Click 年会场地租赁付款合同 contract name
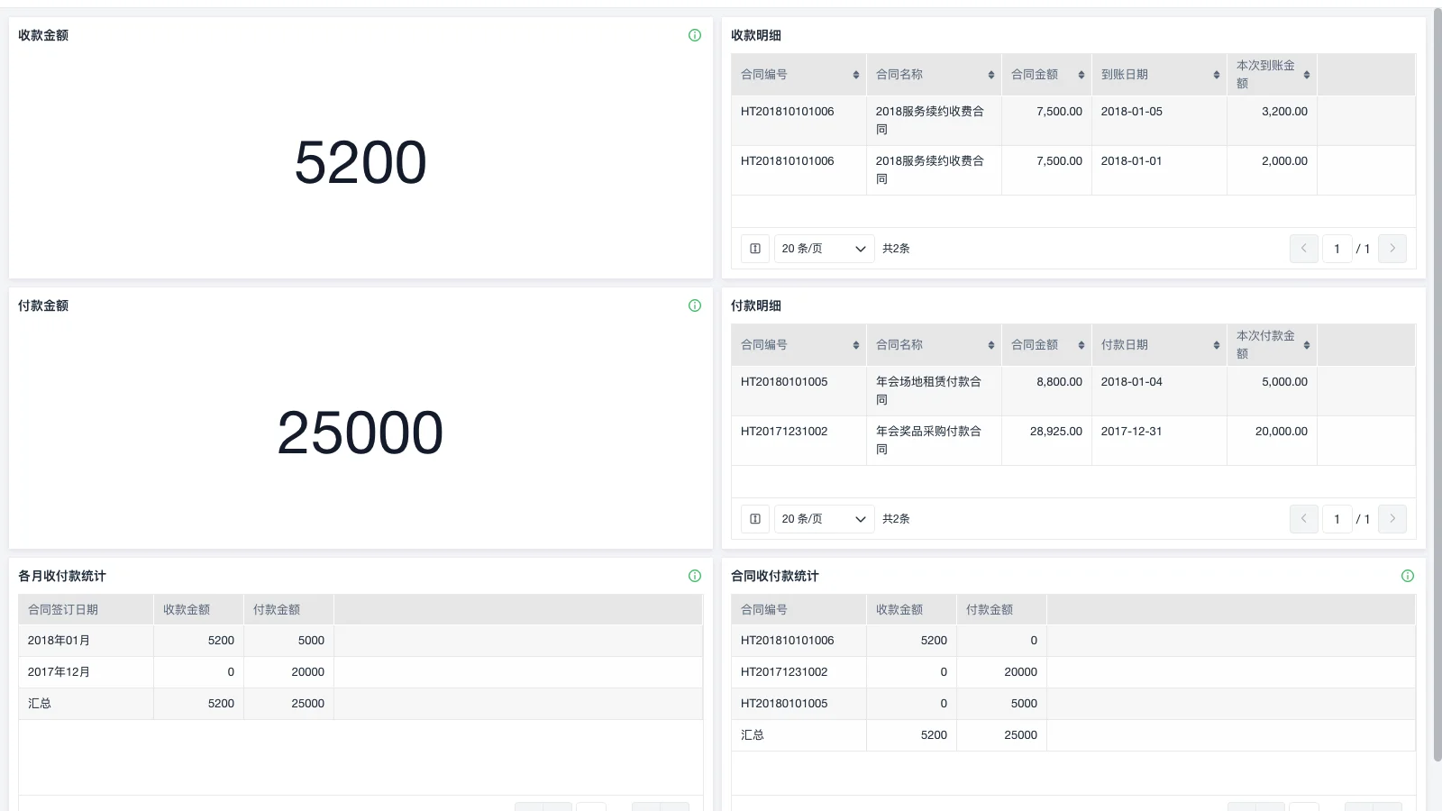The image size is (1442, 811). [928, 391]
